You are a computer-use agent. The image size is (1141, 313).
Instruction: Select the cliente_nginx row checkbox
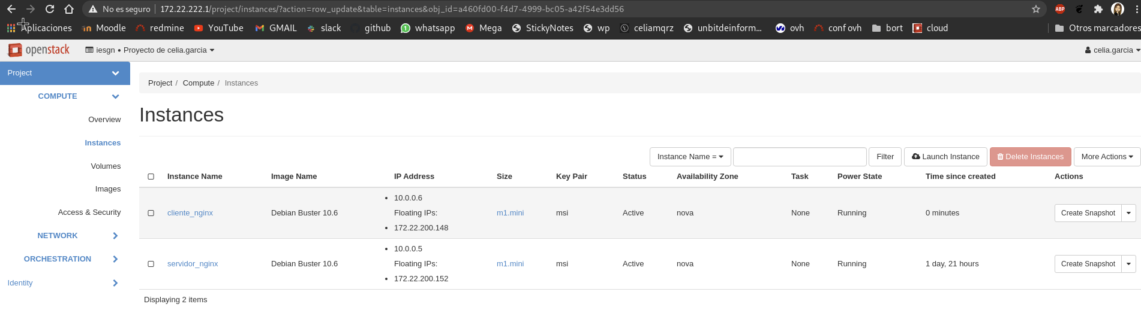click(x=151, y=213)
